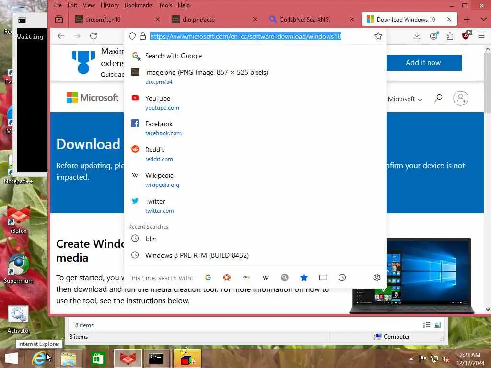Screen dimensions: 491x368
Task: Open image.png dro.pm/a4 suggestion
Action: coord(255,77)
